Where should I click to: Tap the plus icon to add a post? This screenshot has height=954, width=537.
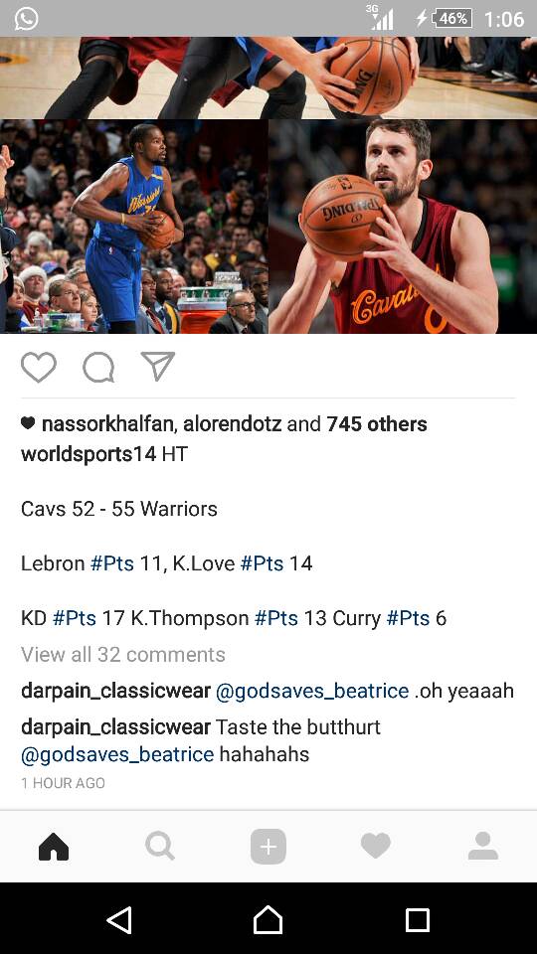pyautogui.click(x=268, y=847)
